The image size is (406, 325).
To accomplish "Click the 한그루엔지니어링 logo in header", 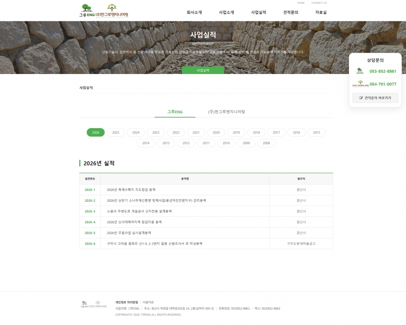I will (112, 11).
